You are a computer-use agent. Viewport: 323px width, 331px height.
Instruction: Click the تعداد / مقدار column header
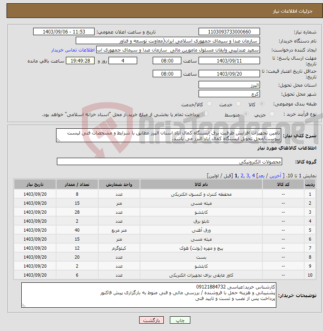[77, 184]
